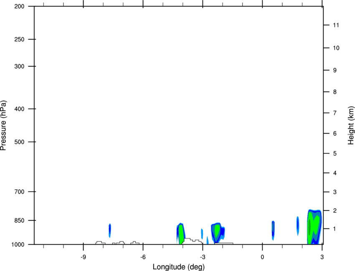This screenshot has width=355, height=271.
Task: Select the 300 pressure tick label
Action: pyautogui.click(x=19, y=66)
